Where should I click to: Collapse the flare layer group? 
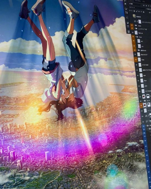pyautogui.click(x=136, y=37)
